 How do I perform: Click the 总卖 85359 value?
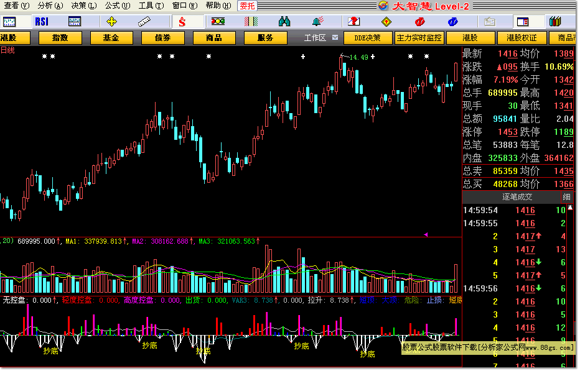(x=505, y=171)
